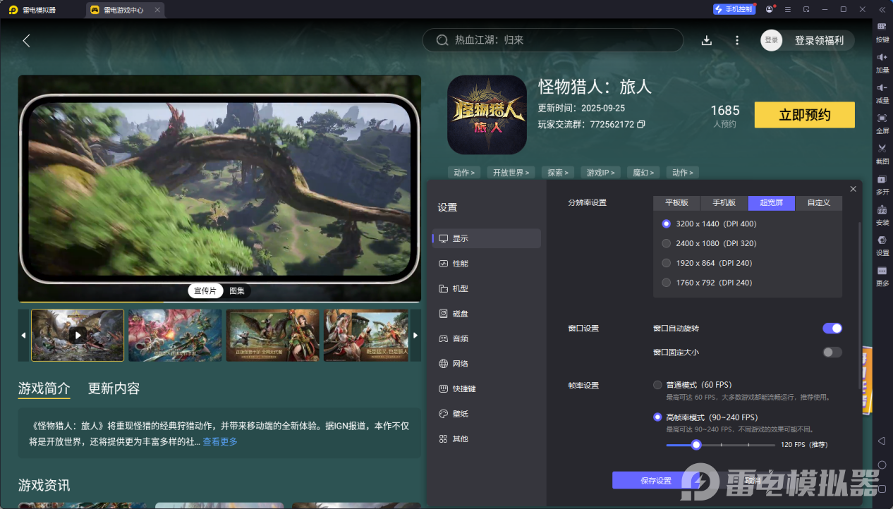Open the three-dot more options menu
The image size is (893, 509).
click(x=737, y=40)
